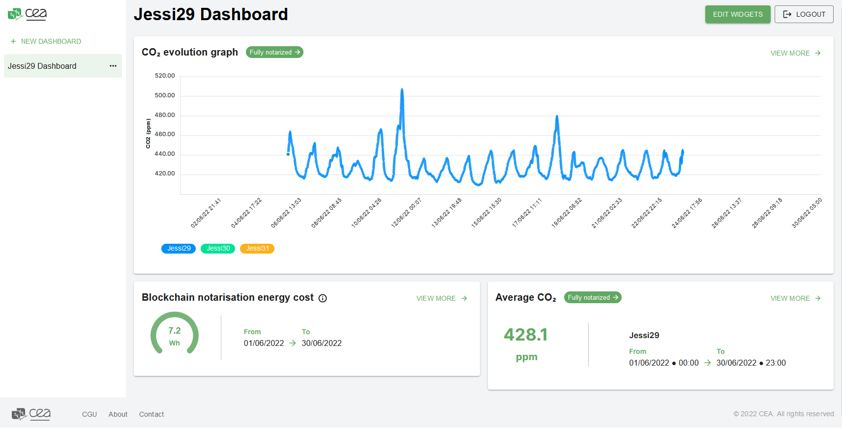Screen dimensions: 842x428
Task: Click the CEA logo in the sidebar header
Action: (27, 14)
